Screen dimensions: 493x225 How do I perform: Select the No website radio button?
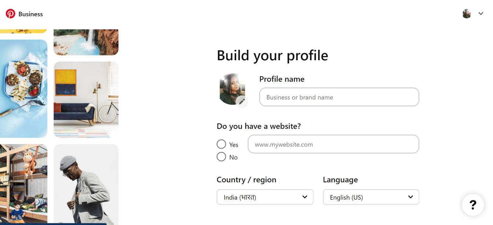pos(221,157)
